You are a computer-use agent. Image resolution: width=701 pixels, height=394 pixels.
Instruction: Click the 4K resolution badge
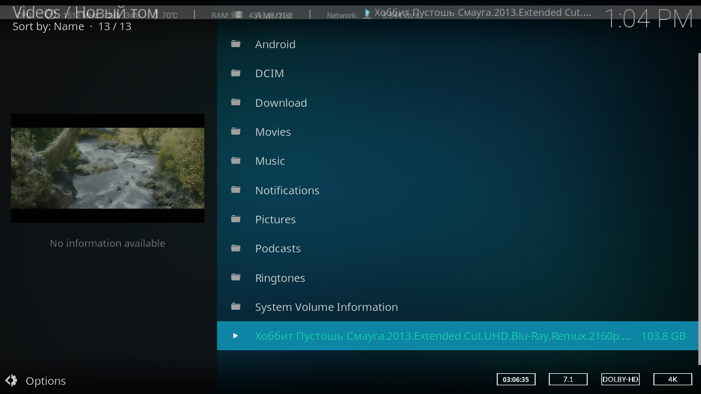point(673,379)
